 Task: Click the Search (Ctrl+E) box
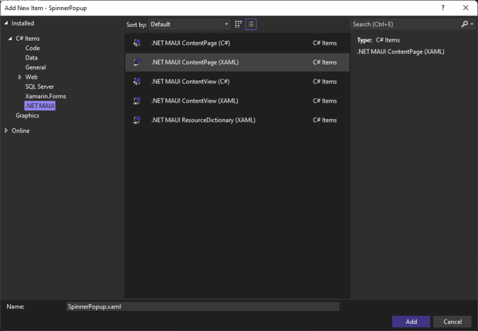click(x=406, y=24)
